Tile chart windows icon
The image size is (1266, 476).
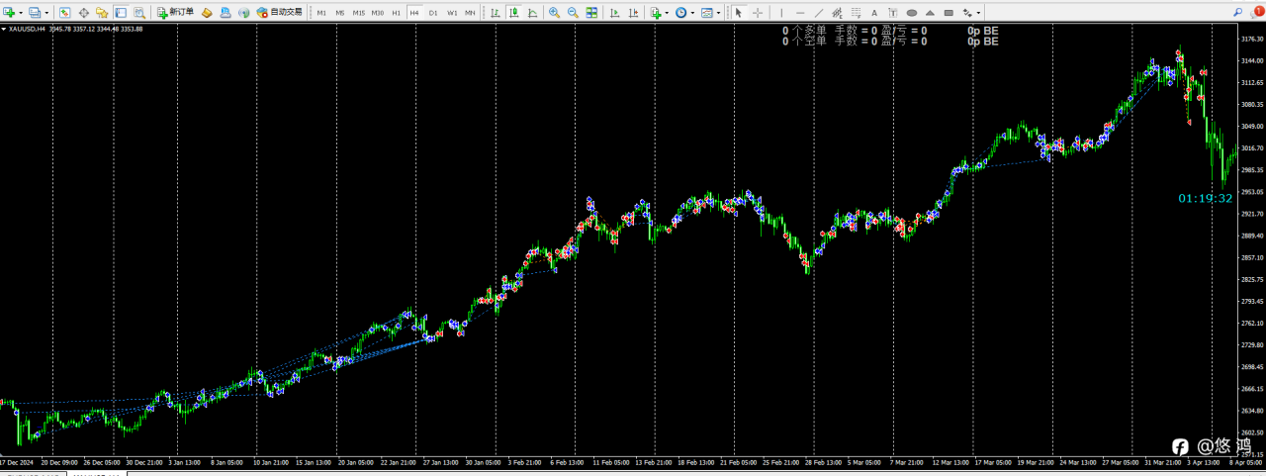click(x=591, y=13)
